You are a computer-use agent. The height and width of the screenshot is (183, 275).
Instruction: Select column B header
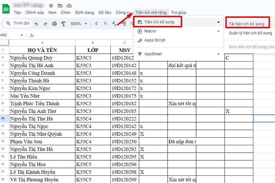(93, 42)
